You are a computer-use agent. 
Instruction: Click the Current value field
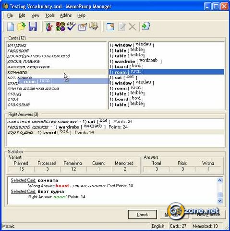99,169
